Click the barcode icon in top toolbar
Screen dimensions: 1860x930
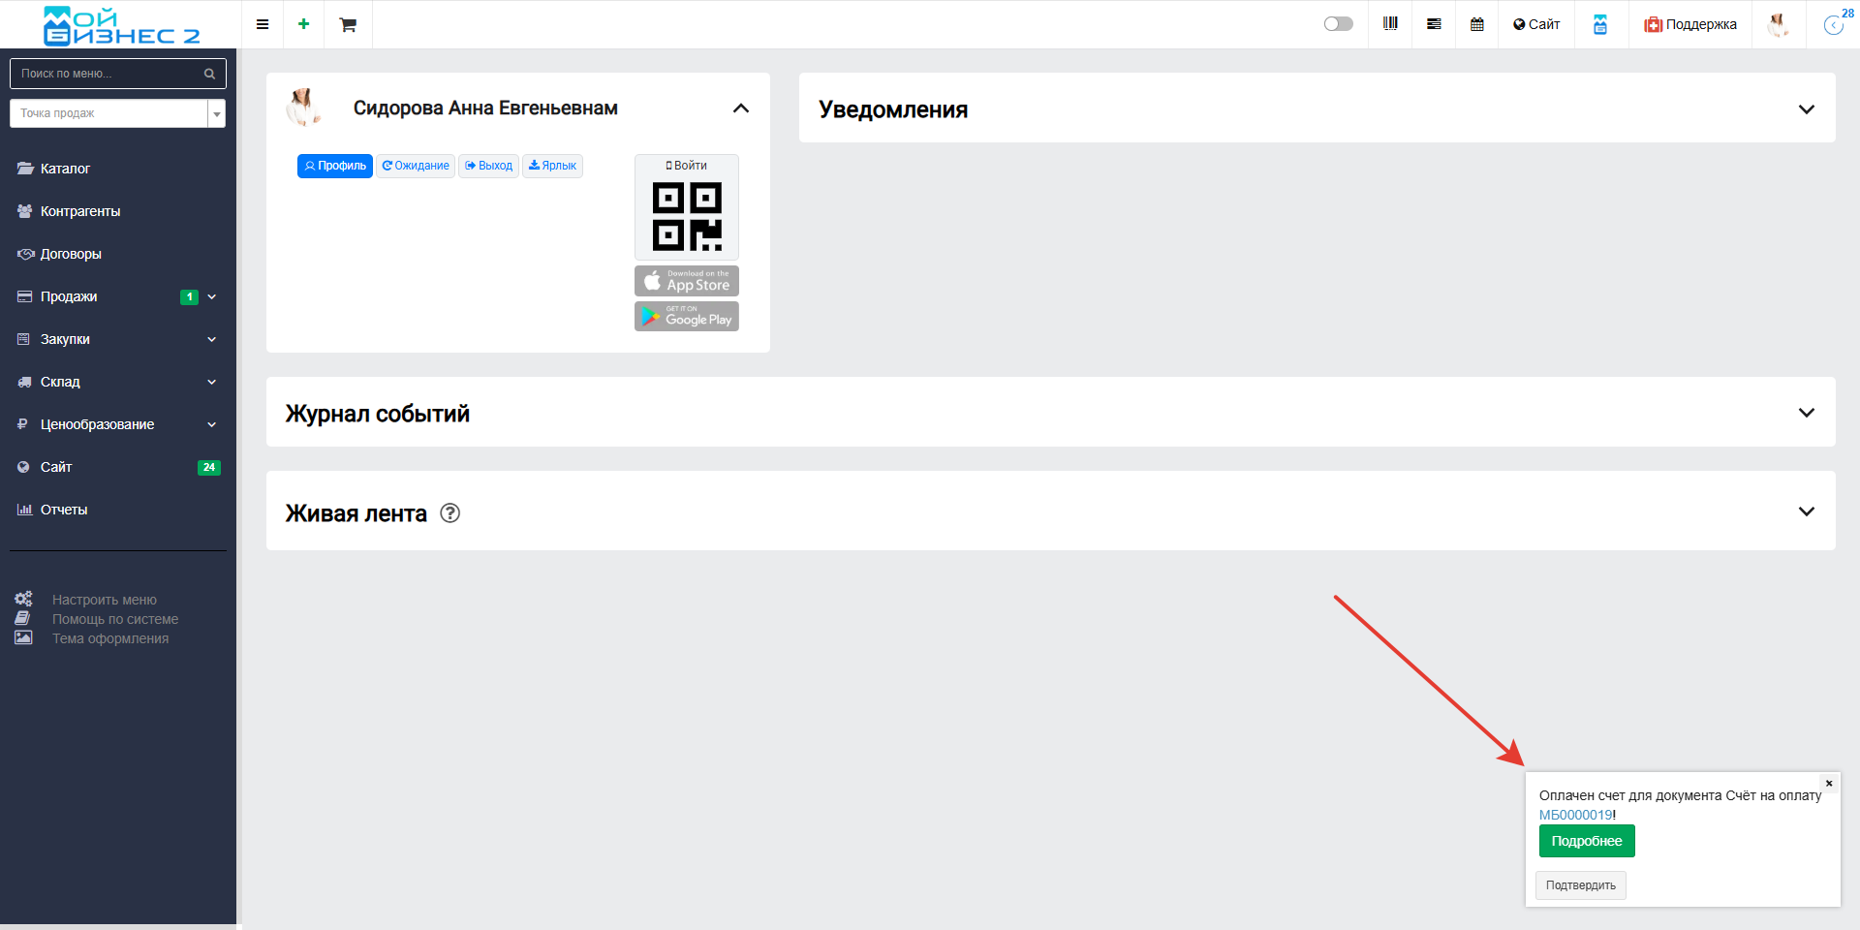(1390, 24)
